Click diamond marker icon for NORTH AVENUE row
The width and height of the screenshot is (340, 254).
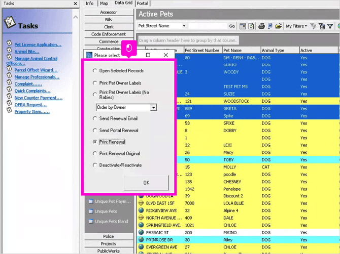[x=141, y=218]
